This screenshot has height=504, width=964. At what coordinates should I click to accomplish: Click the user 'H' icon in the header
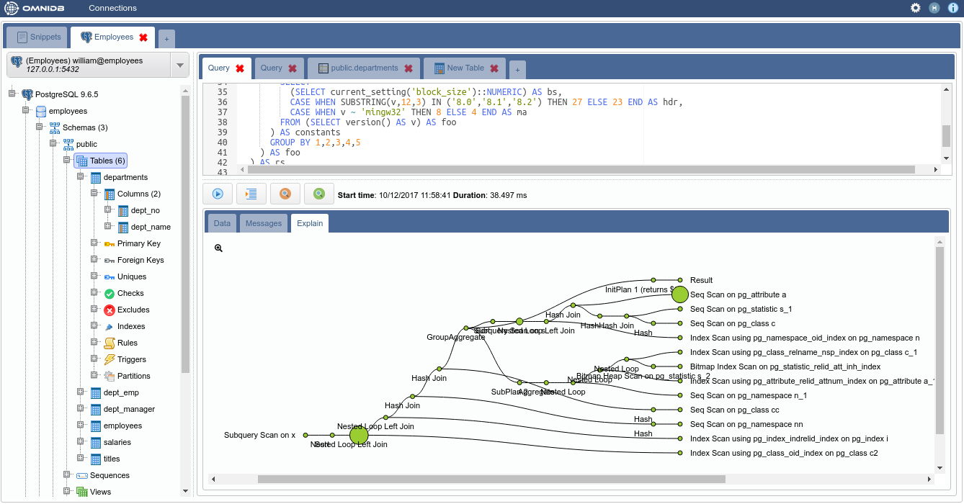click(x=934, y=8)
